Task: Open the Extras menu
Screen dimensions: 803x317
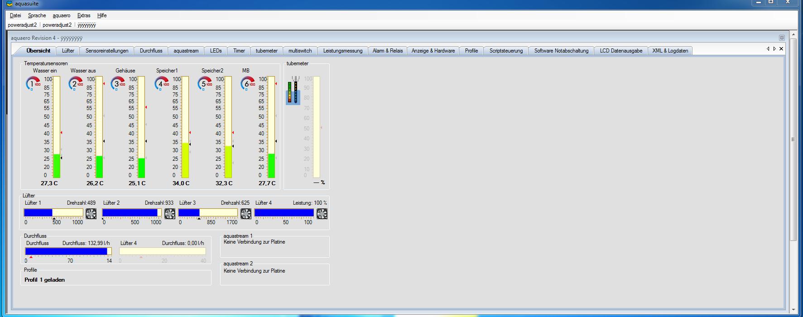Action: pos(84,15)
